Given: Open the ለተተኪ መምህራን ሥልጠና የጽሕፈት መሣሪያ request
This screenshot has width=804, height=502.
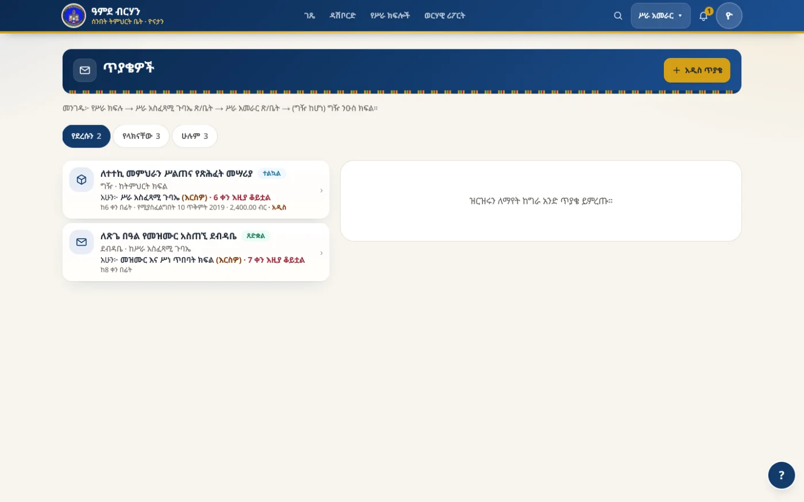Looking at the screenshot, I should pos(196,189).
